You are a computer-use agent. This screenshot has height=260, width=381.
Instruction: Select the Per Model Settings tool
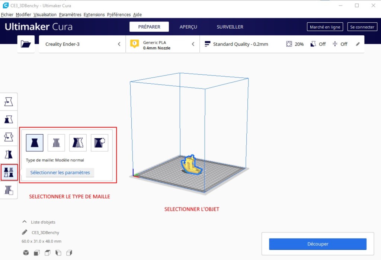[9, 172]
